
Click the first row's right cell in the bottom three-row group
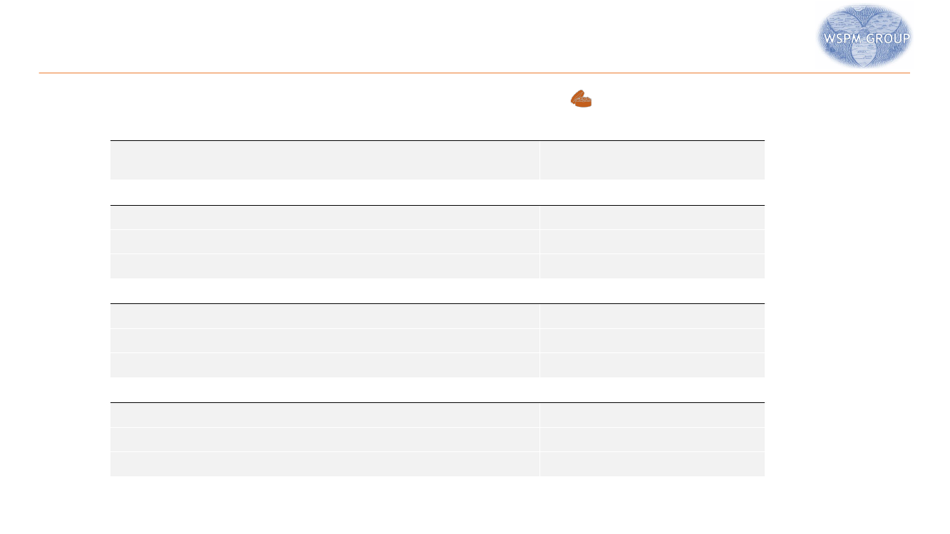[x=652, y=415]
